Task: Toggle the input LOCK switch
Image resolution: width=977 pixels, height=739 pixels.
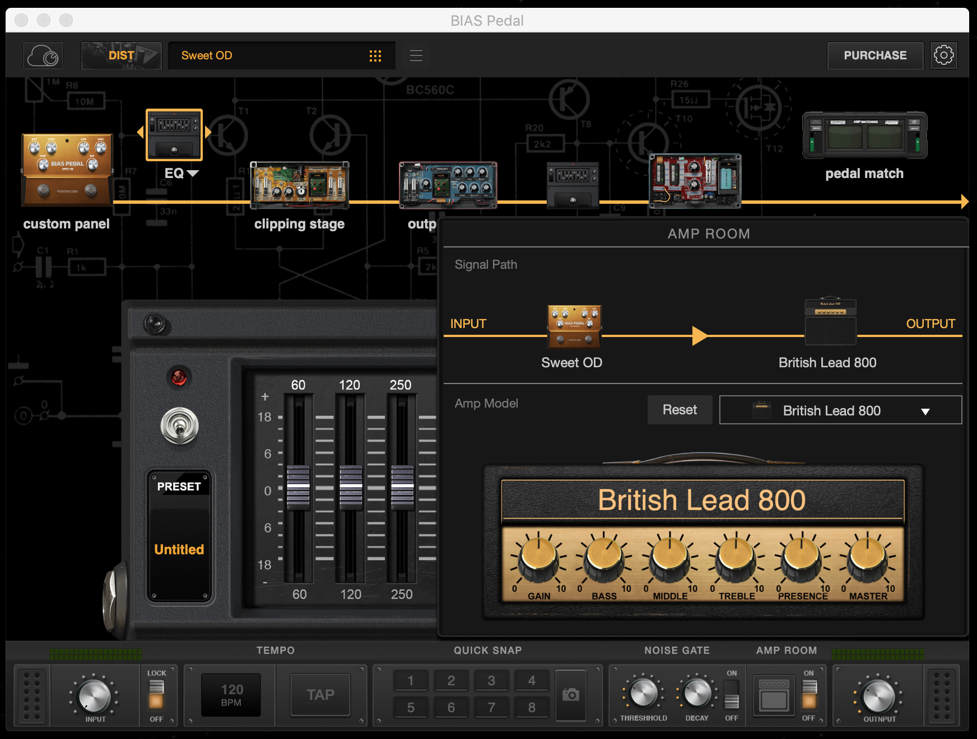Action: (156, 695)
